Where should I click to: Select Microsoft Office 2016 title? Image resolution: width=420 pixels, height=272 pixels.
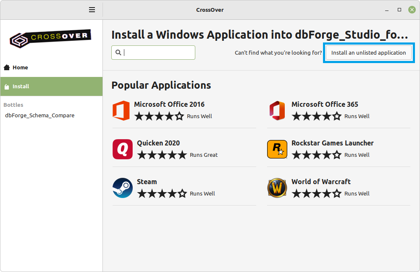pyautogui.click(x=169, y=104)
